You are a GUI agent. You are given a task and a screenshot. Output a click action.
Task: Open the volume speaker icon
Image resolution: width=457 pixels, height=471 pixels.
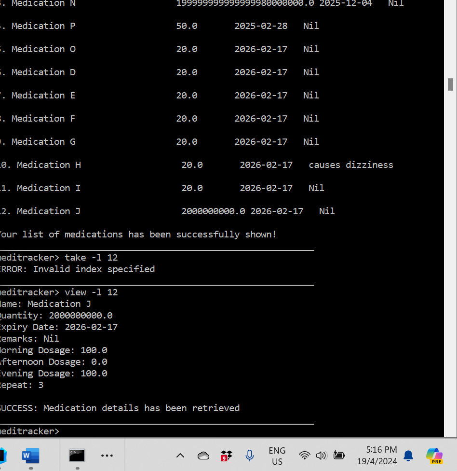click(321, 456)
